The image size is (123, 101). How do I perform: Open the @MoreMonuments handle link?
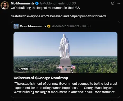65,26
